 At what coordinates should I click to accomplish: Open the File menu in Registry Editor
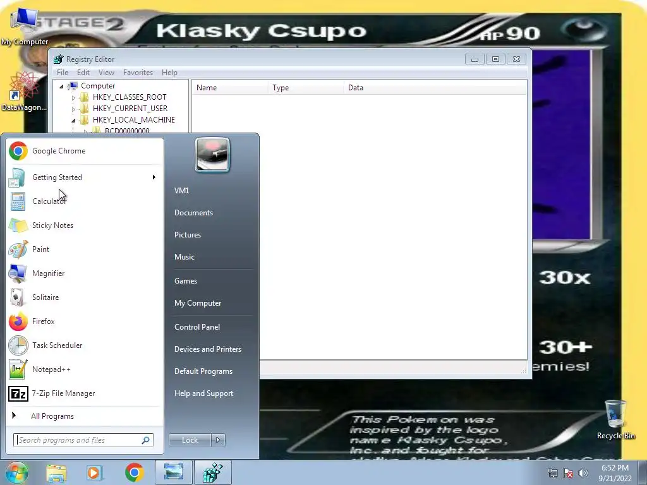pyautogui.click(x=63, y=73)
